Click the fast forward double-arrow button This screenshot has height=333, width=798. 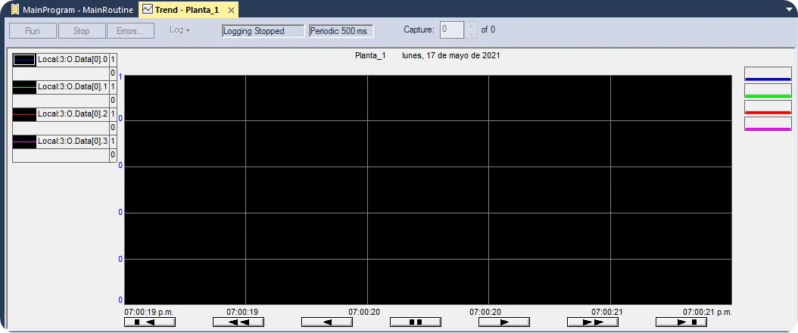(592, 322)
